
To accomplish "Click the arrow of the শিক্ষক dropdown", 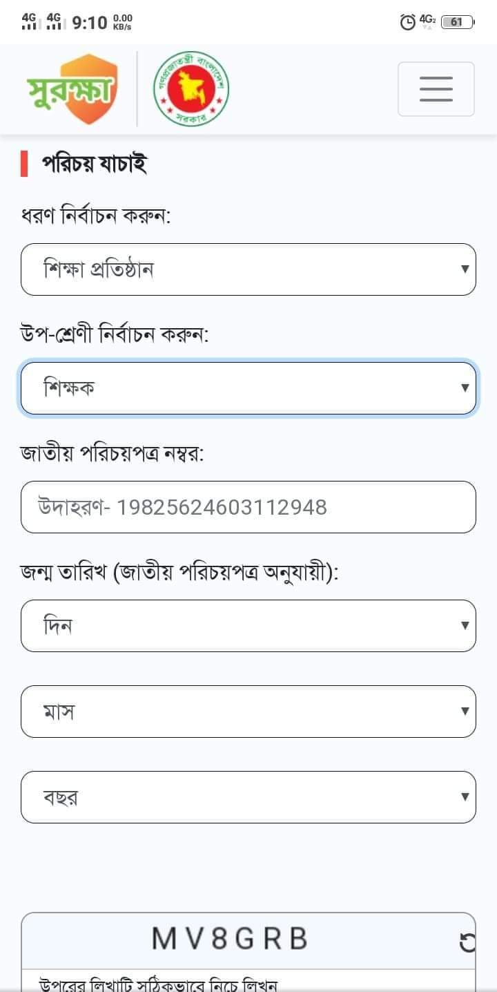I will pyautogui.click(x=465, y=388).
